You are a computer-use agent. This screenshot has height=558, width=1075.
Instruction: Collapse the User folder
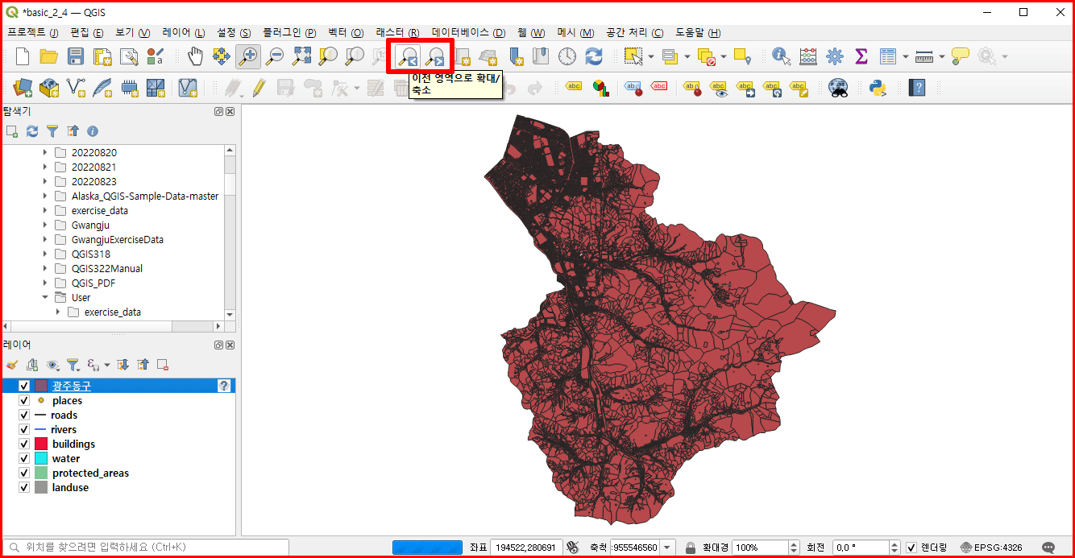click(x=45, y=297)
